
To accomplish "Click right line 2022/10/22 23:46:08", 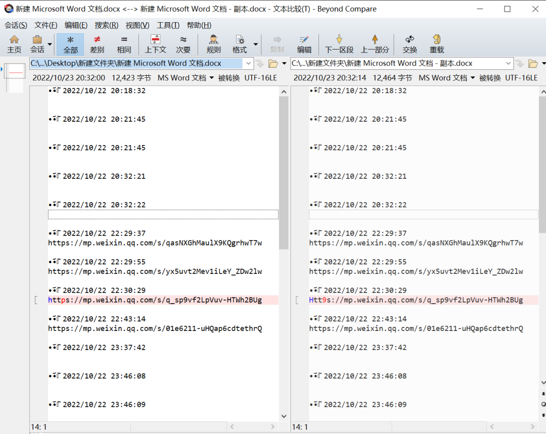I will click(x=366, y=376).
